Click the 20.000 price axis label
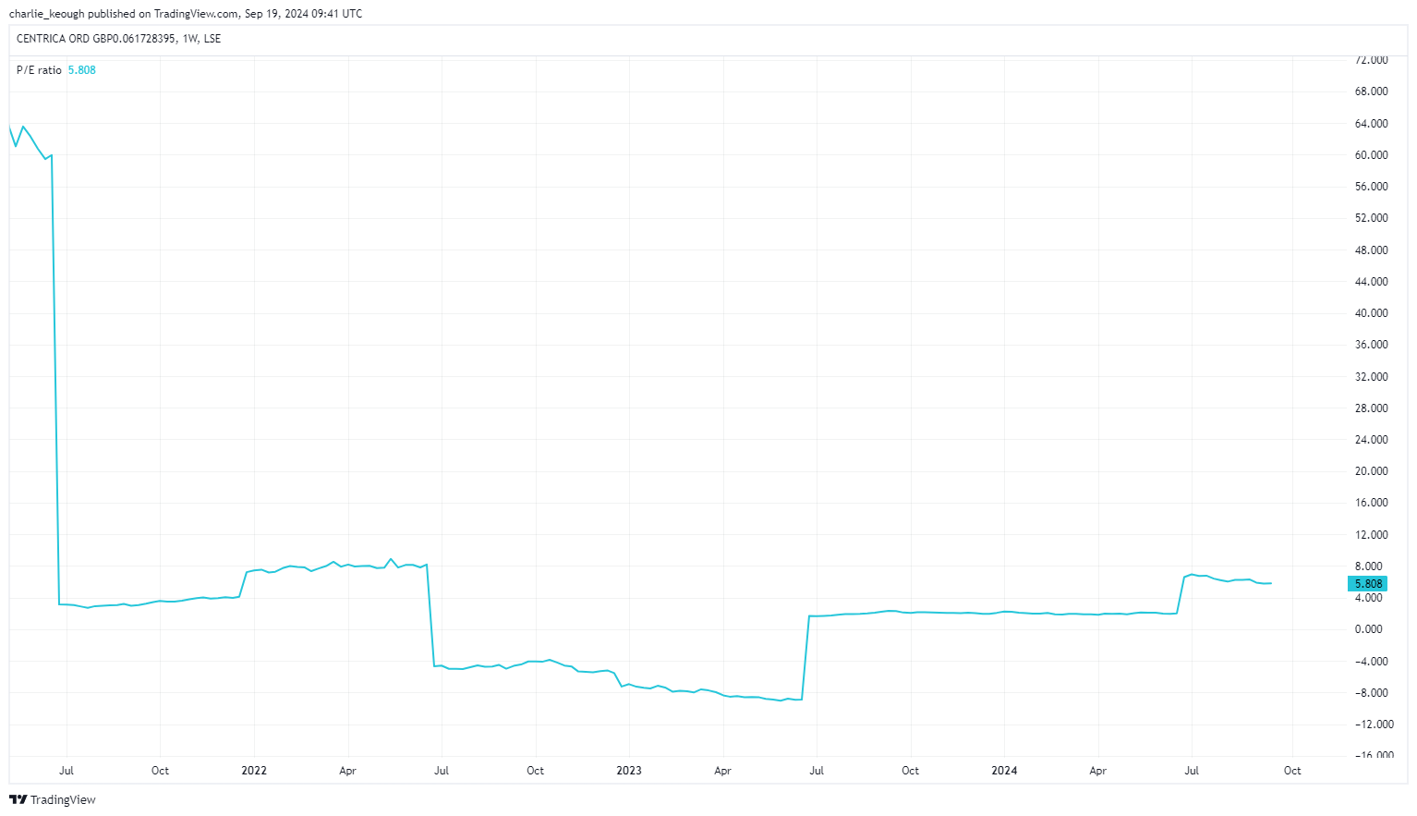This screenshot has height=816, width=1417. 1371,471
